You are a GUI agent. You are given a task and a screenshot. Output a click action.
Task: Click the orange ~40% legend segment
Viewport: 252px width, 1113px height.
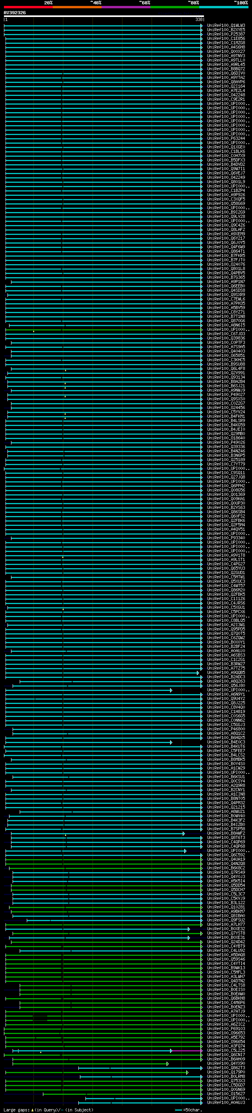click(x=77, y=8)
